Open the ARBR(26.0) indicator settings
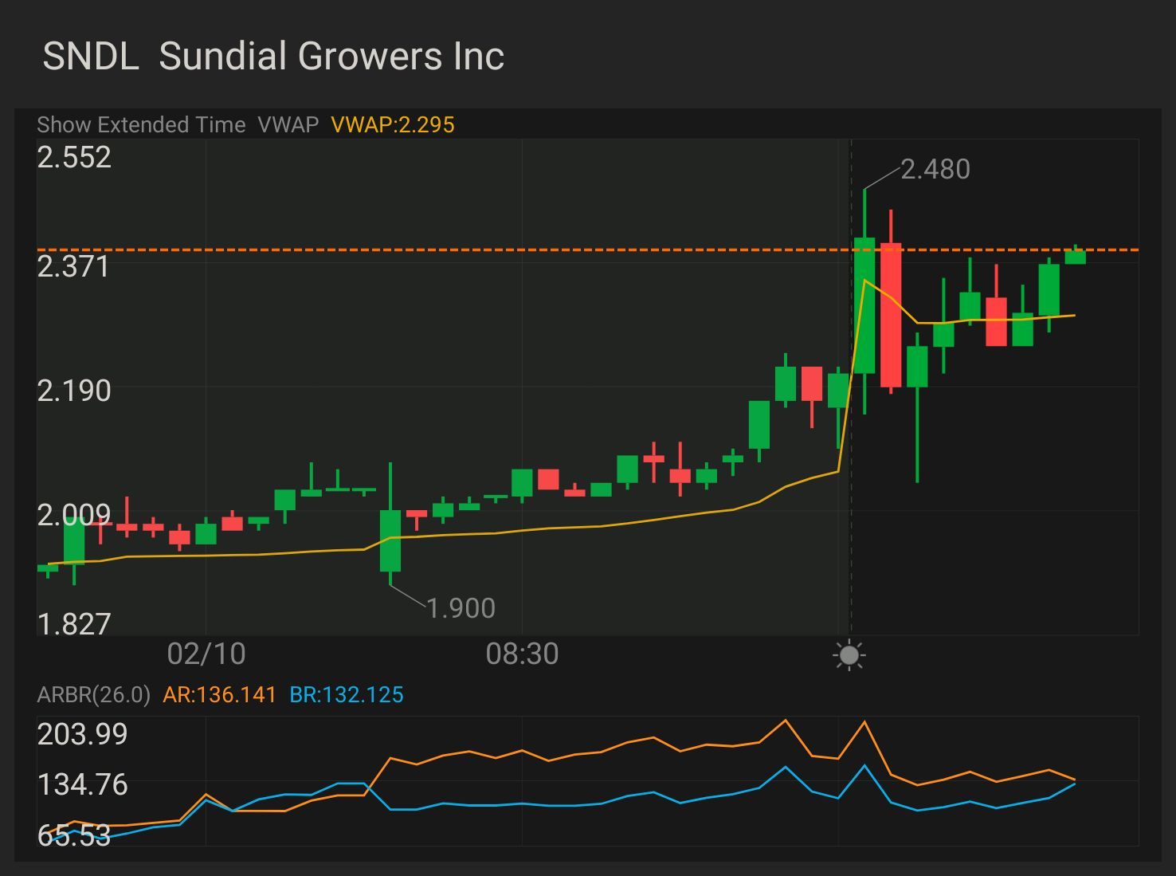This screenshot has width=1176, height=876. click(x=93, y=695)
